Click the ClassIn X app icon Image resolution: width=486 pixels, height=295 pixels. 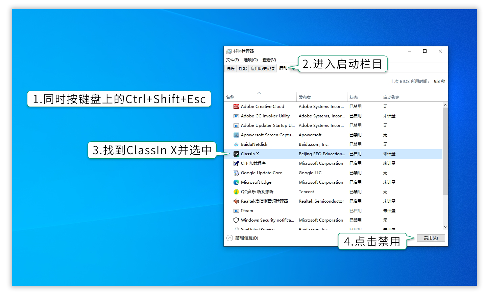236,154
